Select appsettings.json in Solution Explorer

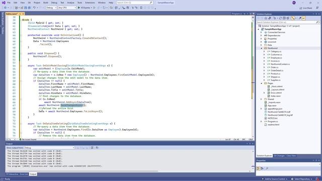(x=275, y=109)
